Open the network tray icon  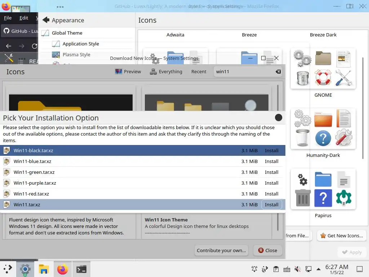point(308,269)
